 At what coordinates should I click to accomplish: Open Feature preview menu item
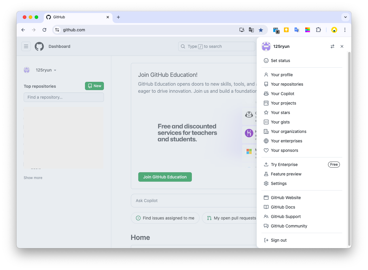click(302, 174)
